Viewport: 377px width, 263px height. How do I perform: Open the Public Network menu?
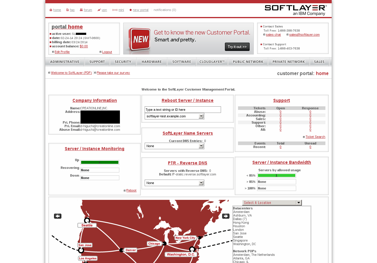[x=248, y=62]
